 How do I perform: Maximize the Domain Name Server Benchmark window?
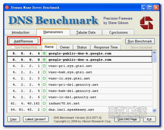150,8
